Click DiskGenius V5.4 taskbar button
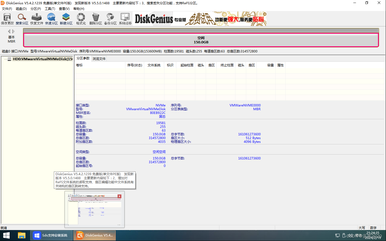The width and height of the screenshot is (386, 241). 95,235
